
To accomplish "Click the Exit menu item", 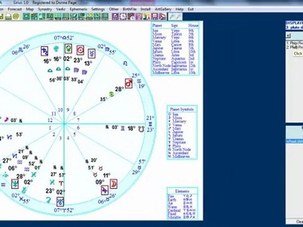I will tap(191, 9).
